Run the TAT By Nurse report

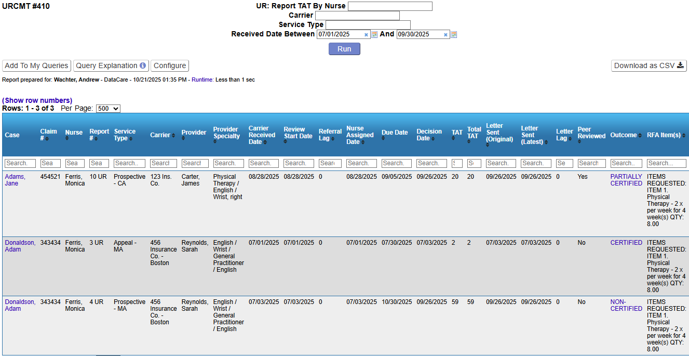tap(344, 48)
